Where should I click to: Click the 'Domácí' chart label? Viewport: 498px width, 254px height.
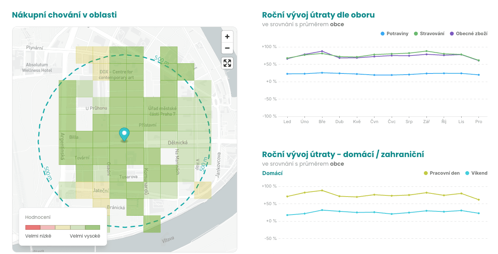pos(272,173)
